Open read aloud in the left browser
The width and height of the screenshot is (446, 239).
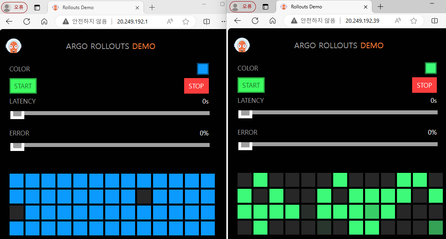coord(170,22)
